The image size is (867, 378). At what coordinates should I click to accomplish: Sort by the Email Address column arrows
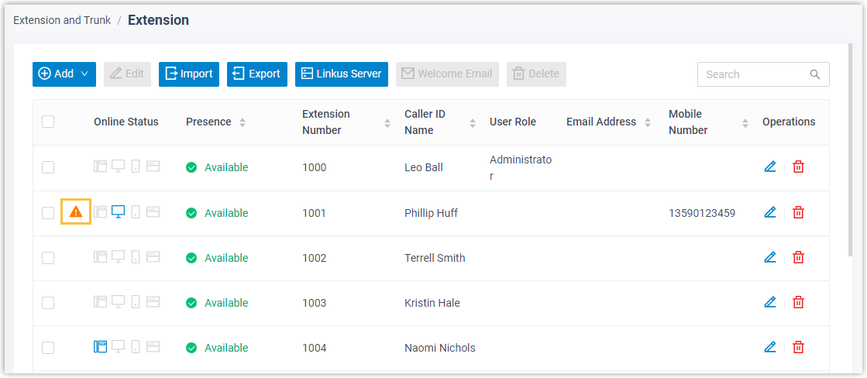(x=647, y=122)
